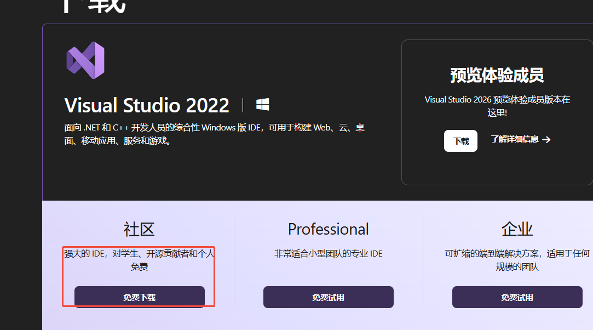Image resolution: width=593 pixels, height=330 pixels.
Task: Click 下载 in the 预览体验成员 card
Action: [x=460, y=141]
